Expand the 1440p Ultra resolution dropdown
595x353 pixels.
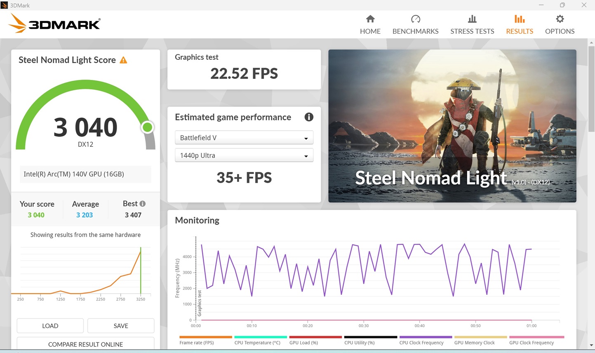244,155
